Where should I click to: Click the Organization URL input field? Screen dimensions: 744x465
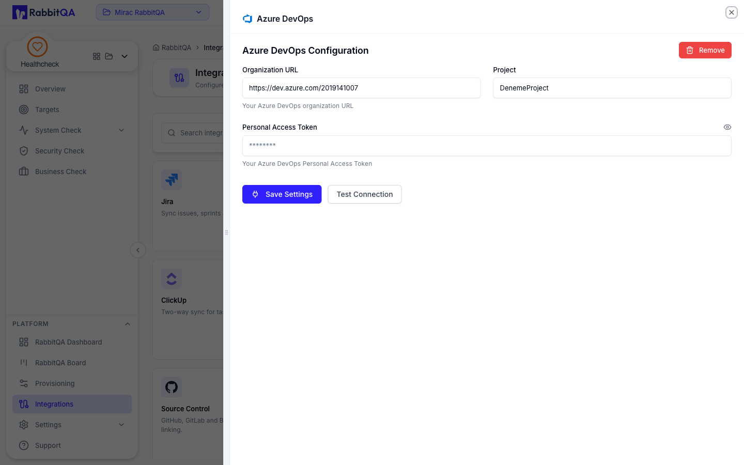tap(362, 88)
